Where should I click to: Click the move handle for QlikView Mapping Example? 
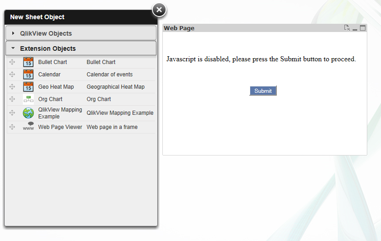pyautogui.click(x=12, y=112)
